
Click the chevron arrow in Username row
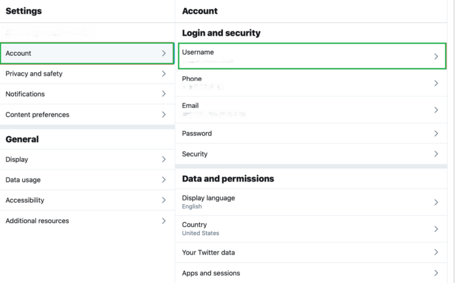point(436,56)
